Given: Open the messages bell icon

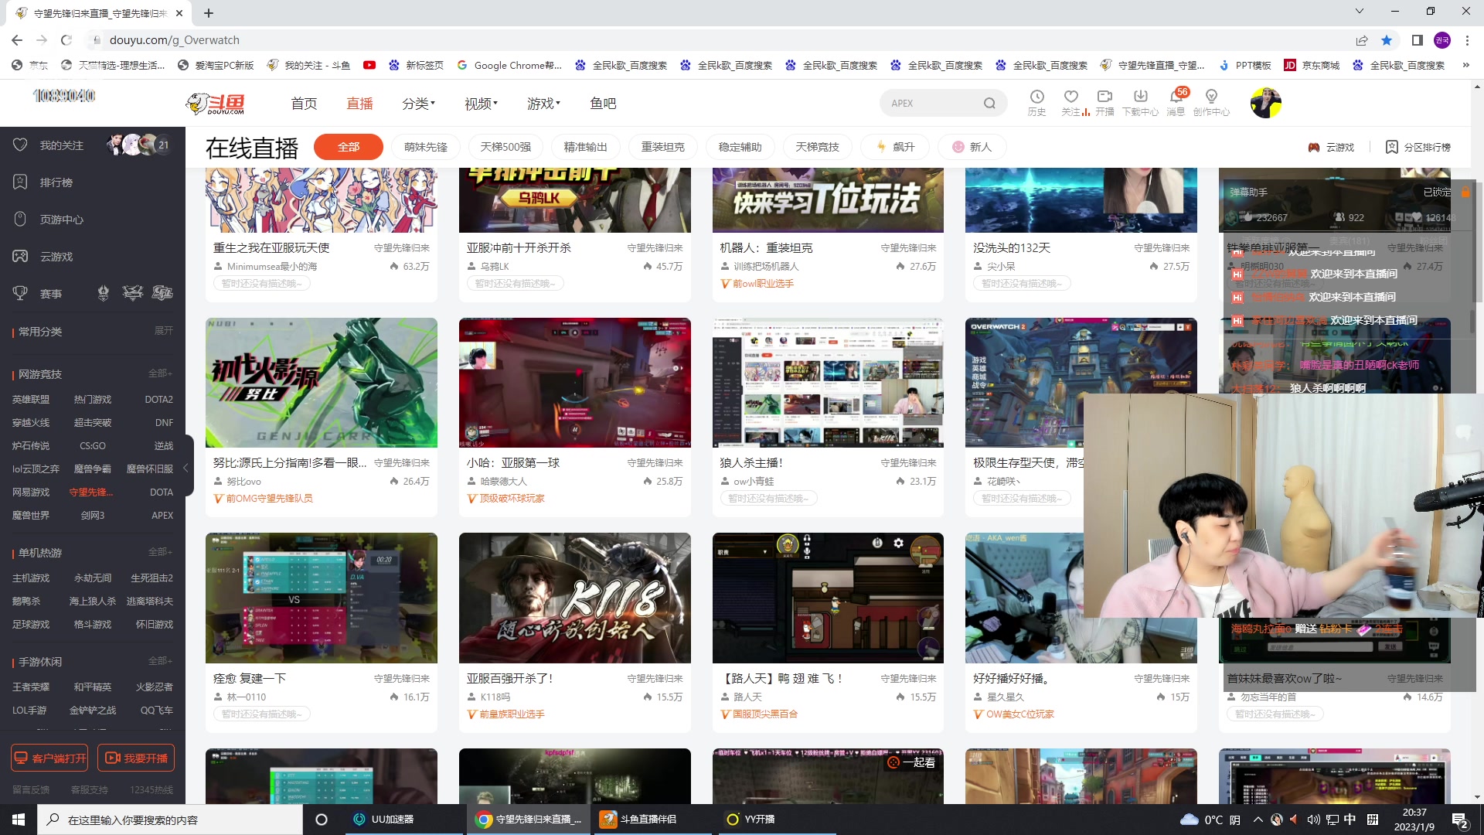Looking at the screenshot, I should (x=1176, y=97).
